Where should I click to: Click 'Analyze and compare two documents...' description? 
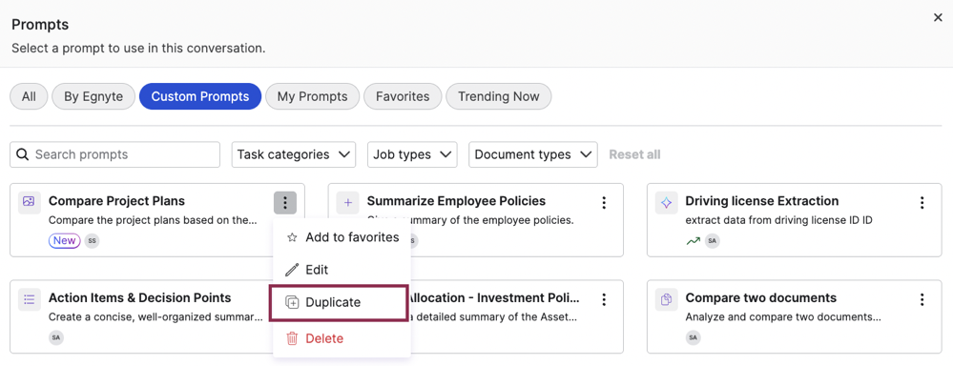click(x=783, y=316)
